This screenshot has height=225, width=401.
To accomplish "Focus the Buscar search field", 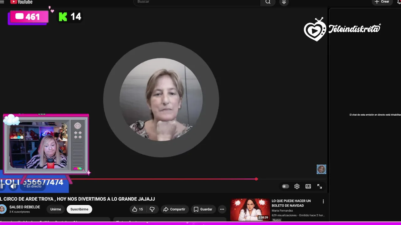I will click(197, 2).
